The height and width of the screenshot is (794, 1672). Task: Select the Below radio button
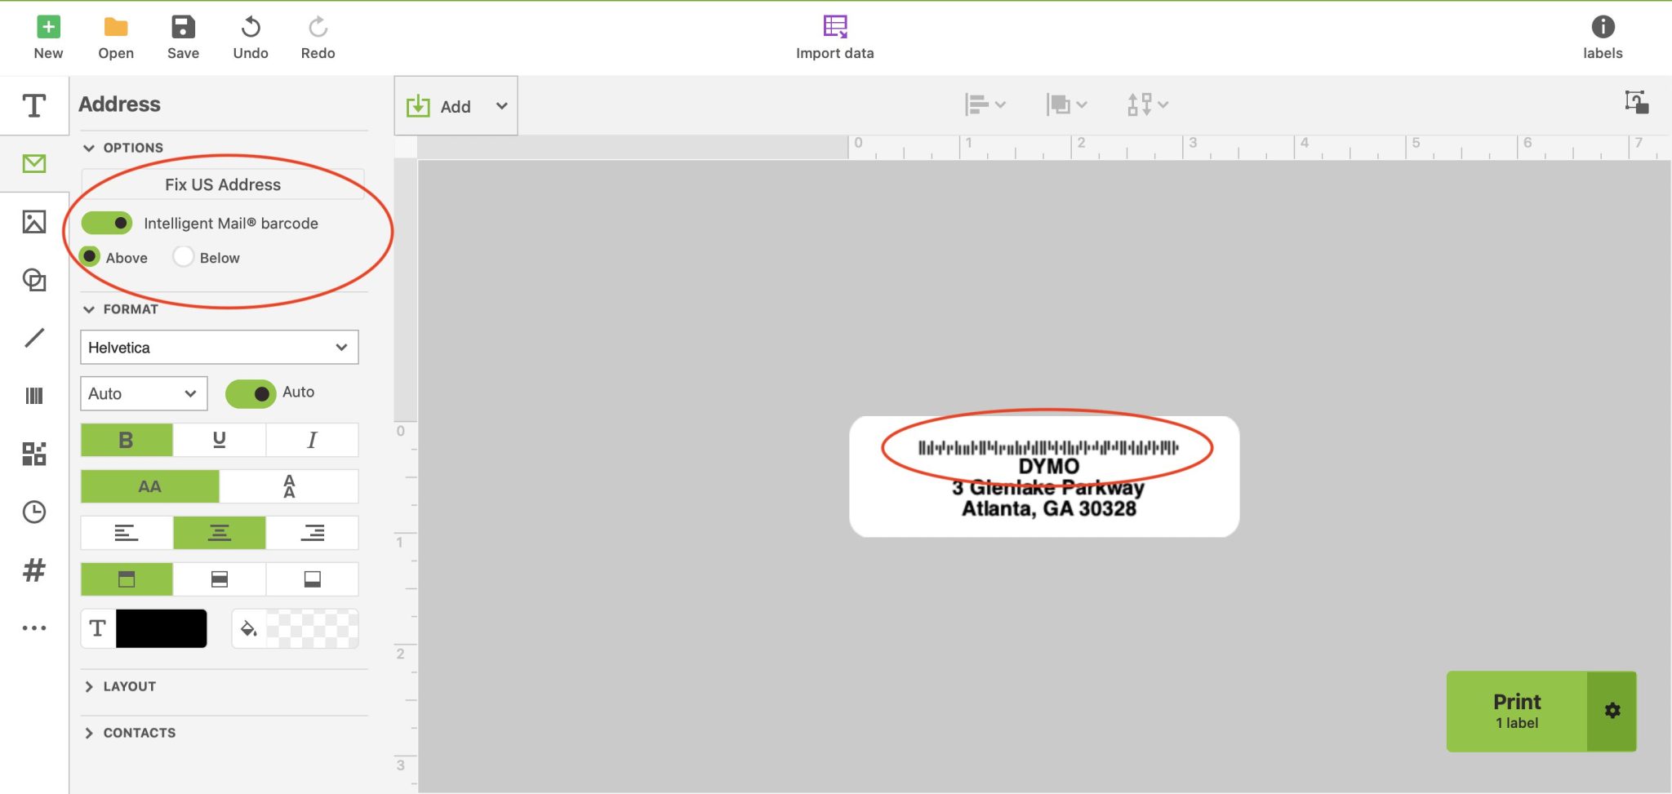[183, 256]
